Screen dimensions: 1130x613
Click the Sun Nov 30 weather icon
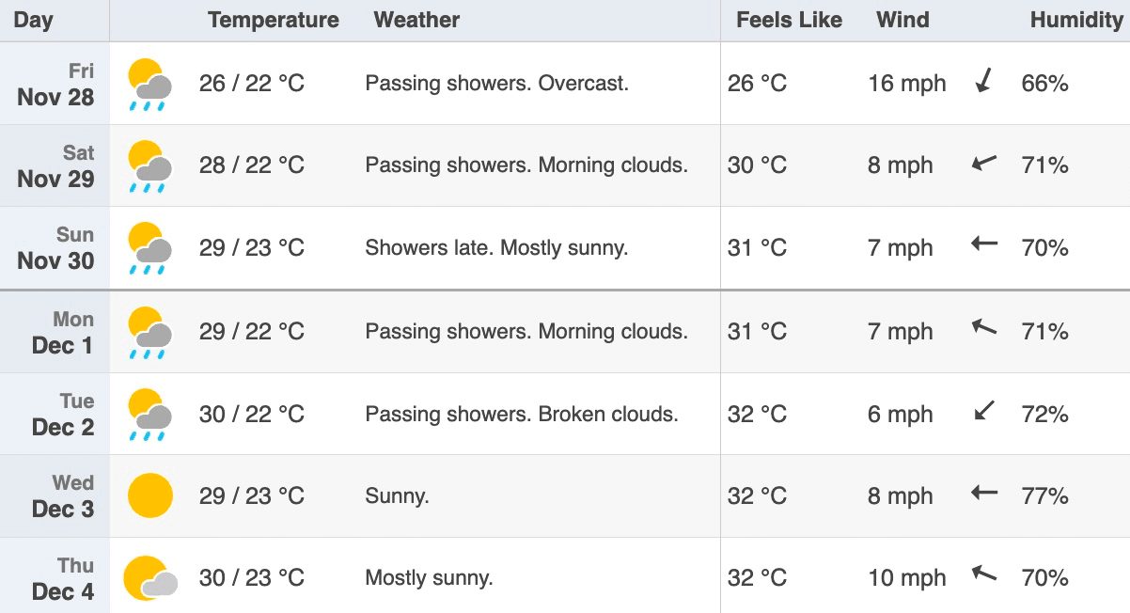click(x=149, y=249)
